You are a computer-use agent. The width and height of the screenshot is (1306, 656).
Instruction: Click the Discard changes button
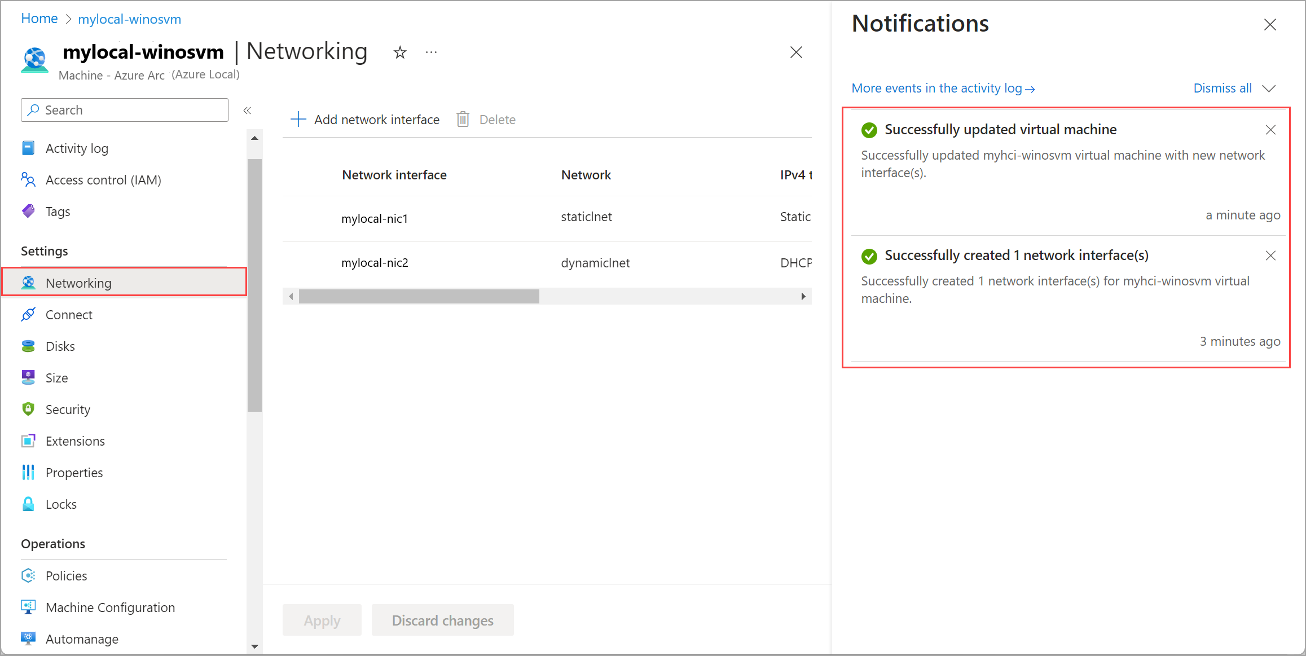pos(442,620)
